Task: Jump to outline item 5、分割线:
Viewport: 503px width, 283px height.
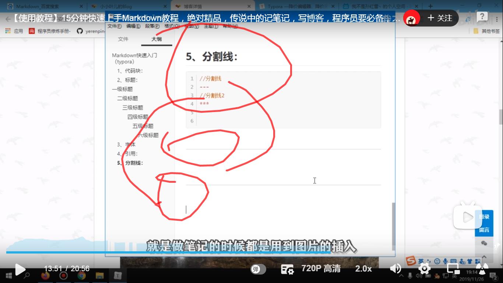Action: 130,163
